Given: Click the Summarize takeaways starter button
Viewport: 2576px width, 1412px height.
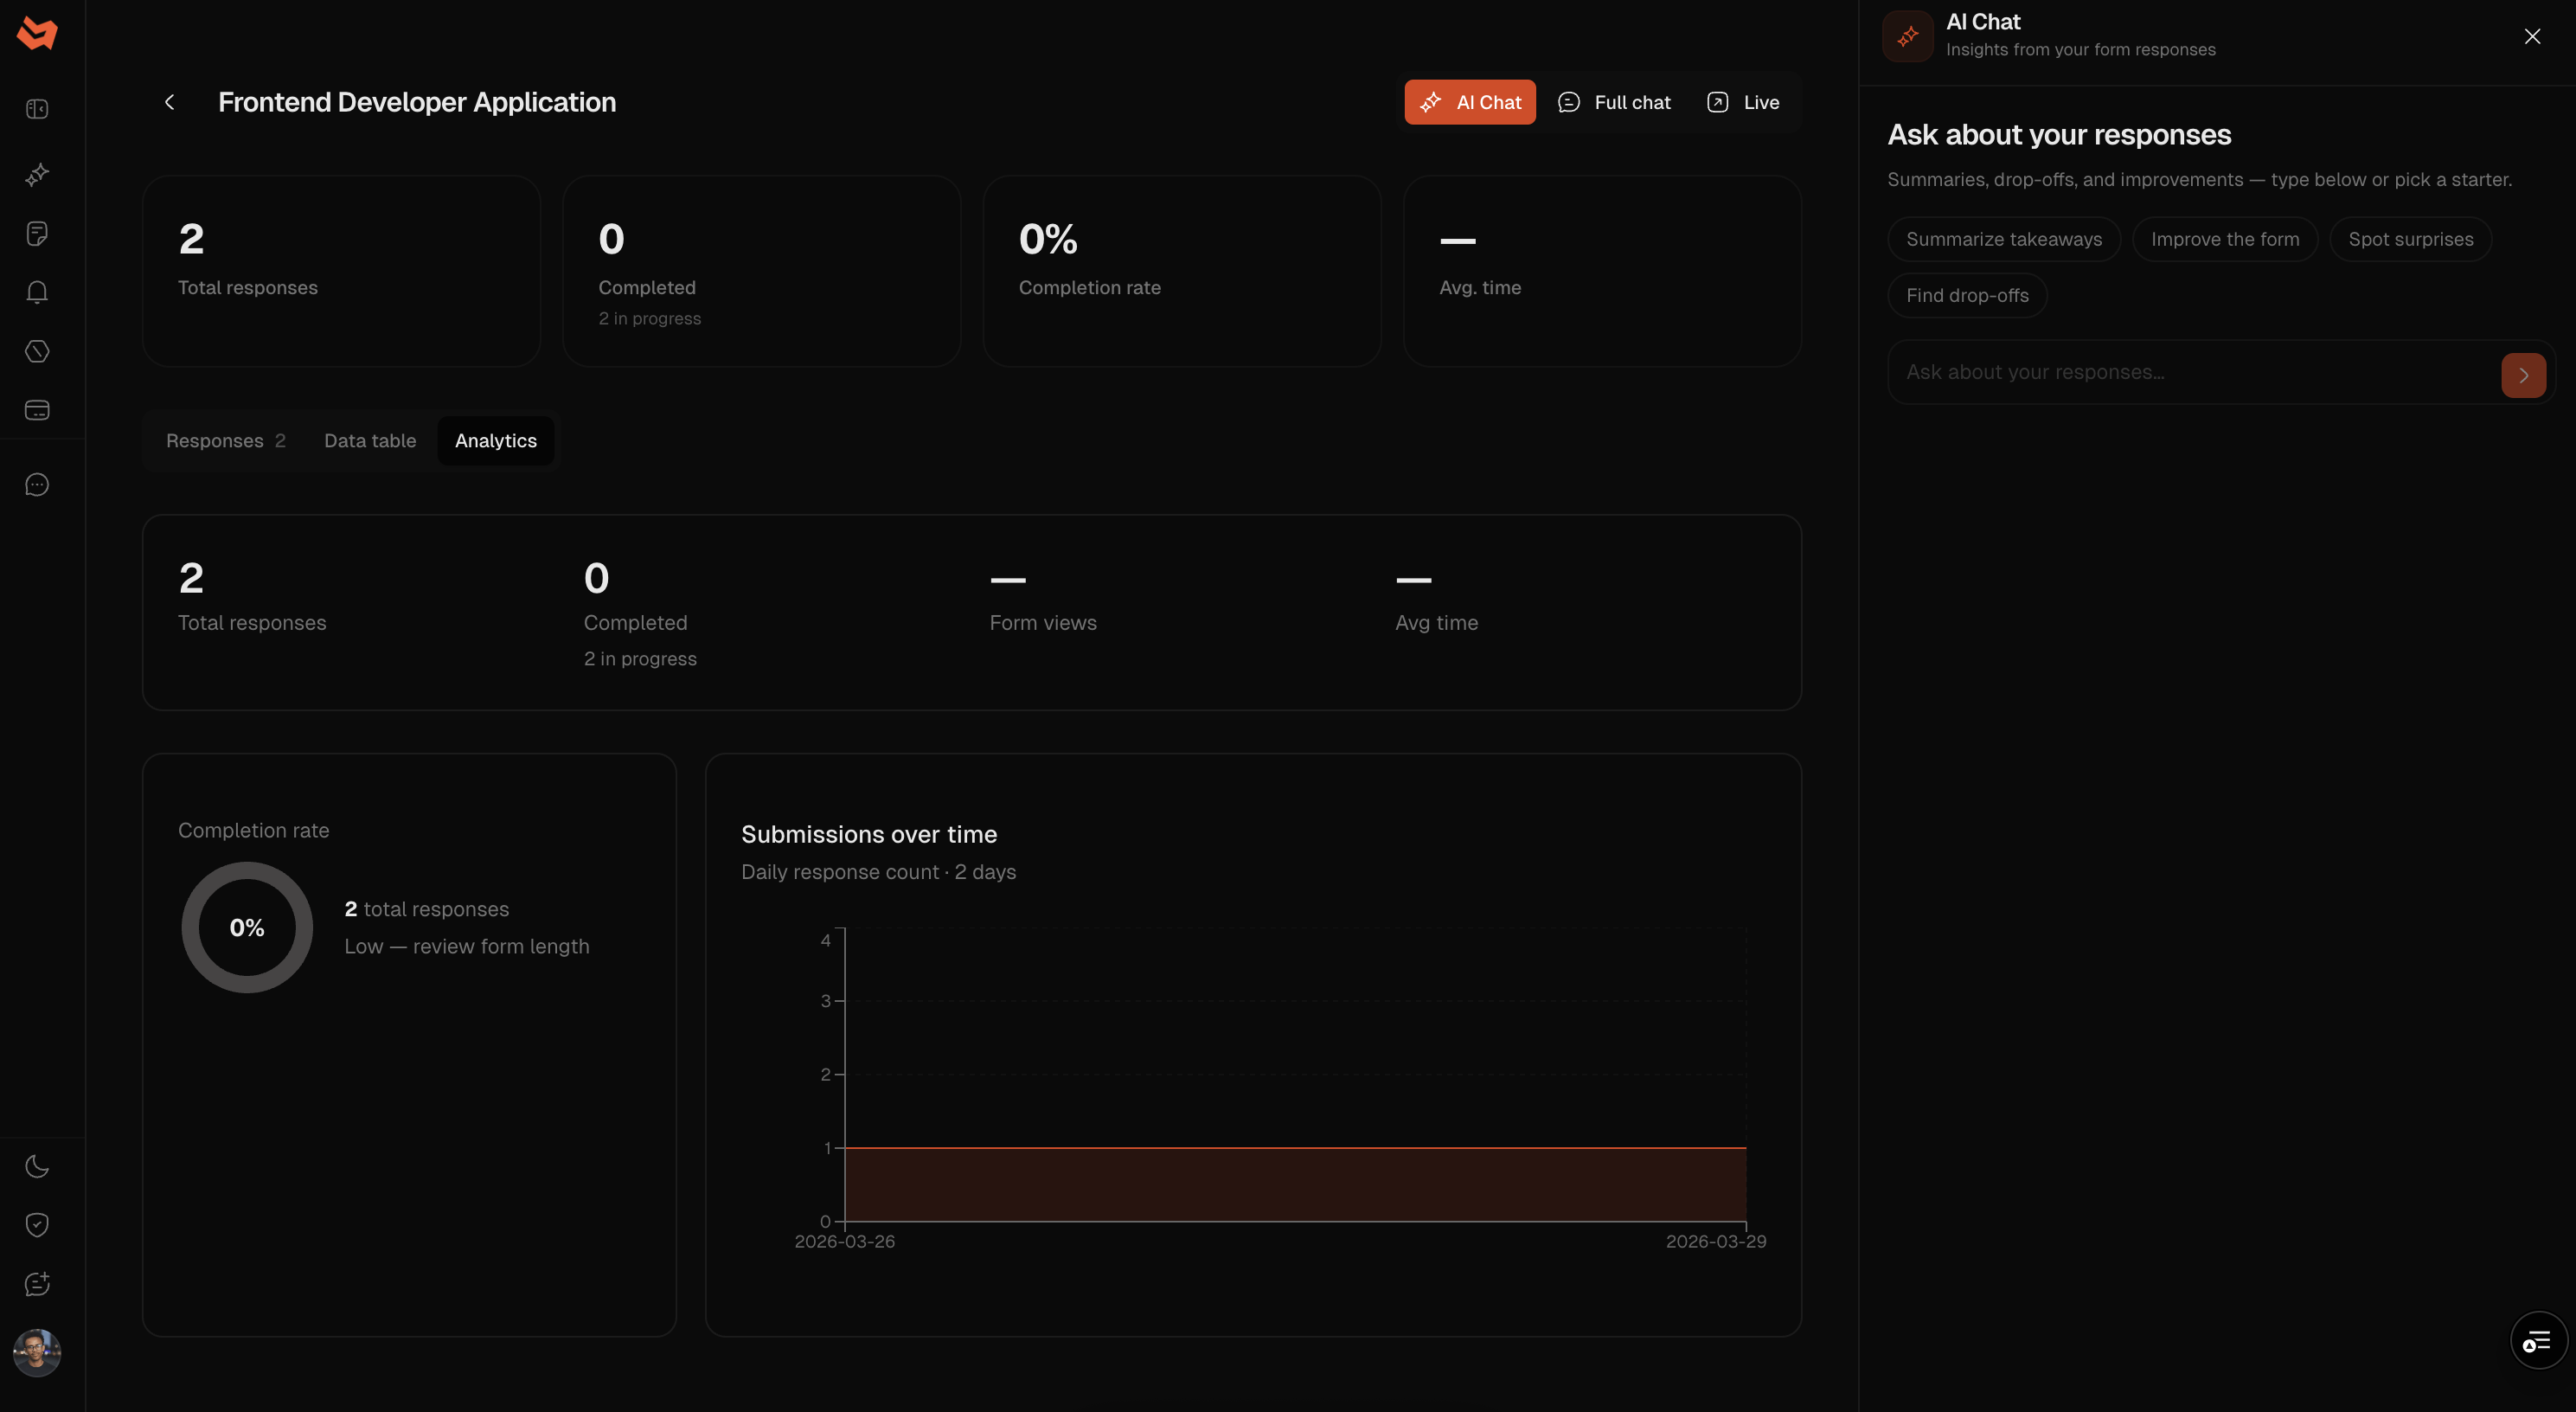Looking at the screenshot, I should (x=2003, y=239).
